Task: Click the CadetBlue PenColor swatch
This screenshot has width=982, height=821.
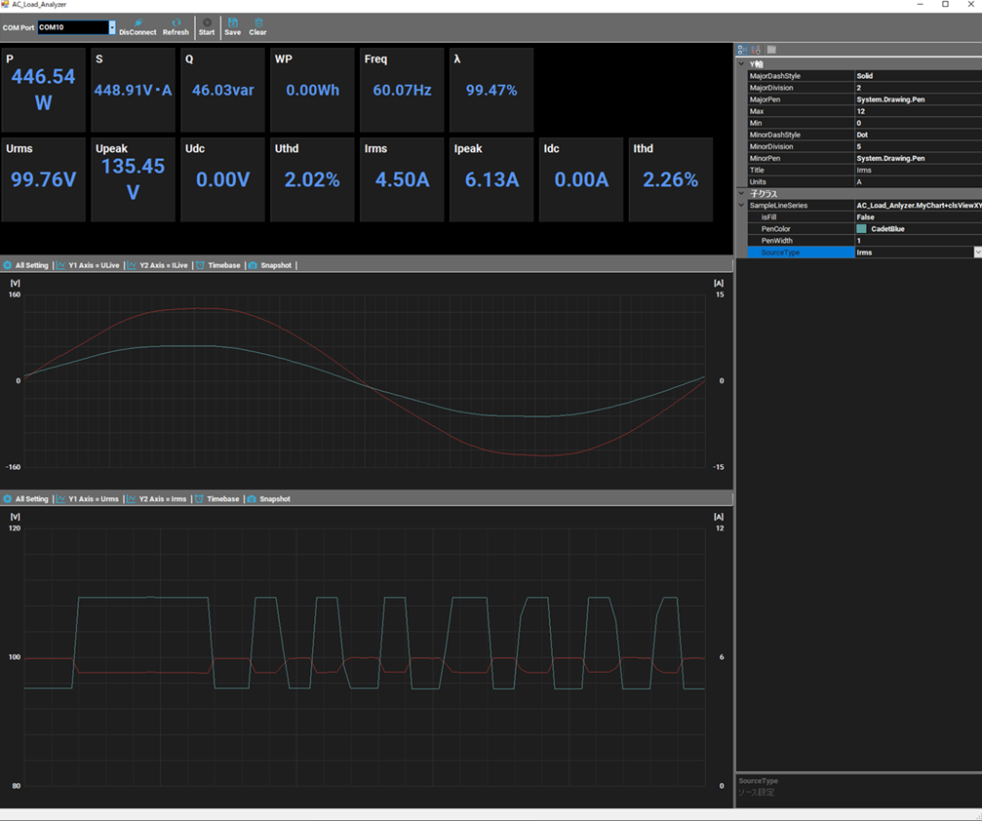Action: tap(861, 229)
